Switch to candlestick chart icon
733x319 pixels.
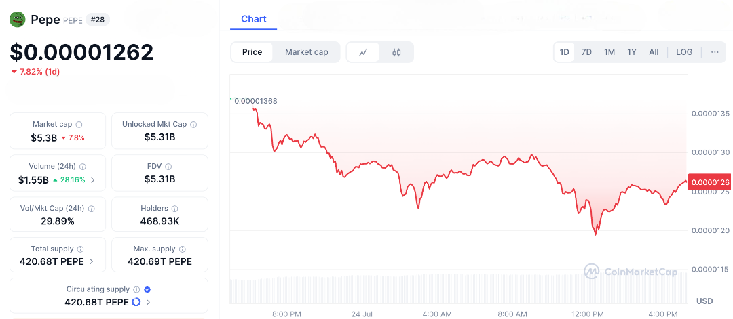[x=396, y=52]
